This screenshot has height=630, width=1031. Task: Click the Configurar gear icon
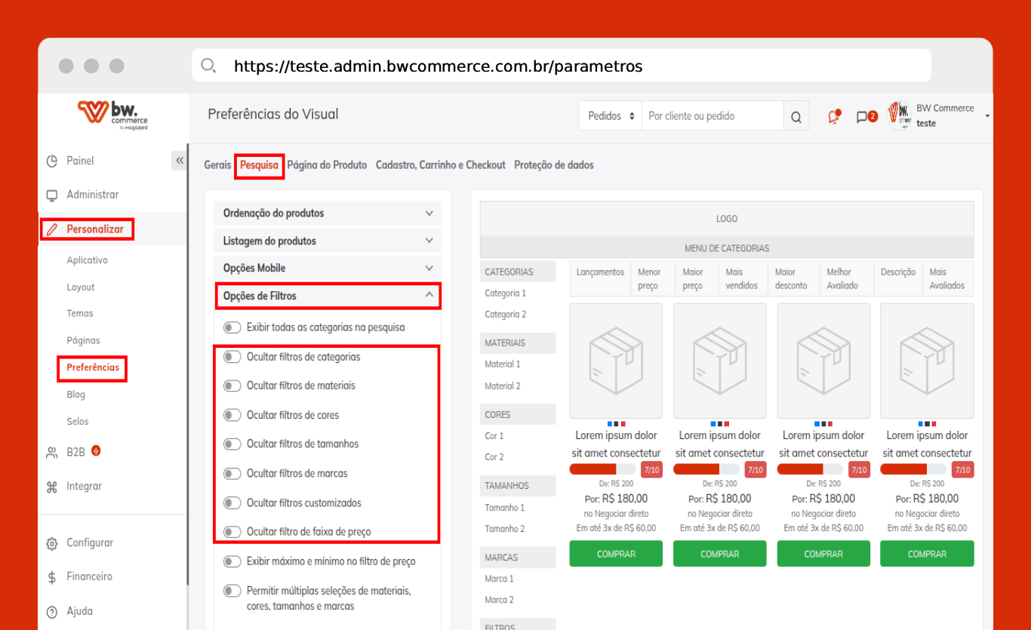tap(52, 543)
